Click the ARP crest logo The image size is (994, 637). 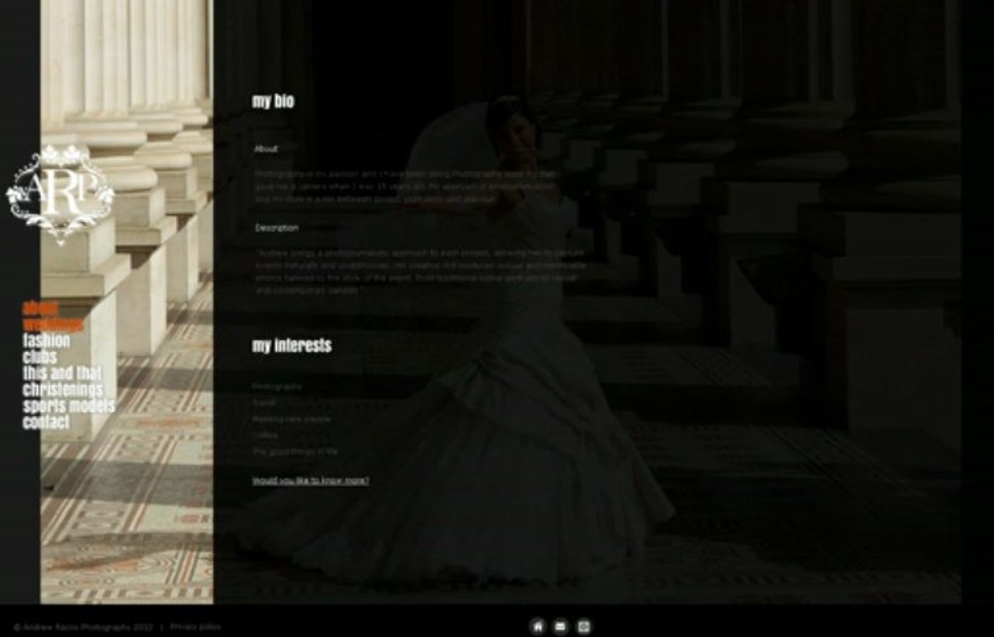pos(61,194)
